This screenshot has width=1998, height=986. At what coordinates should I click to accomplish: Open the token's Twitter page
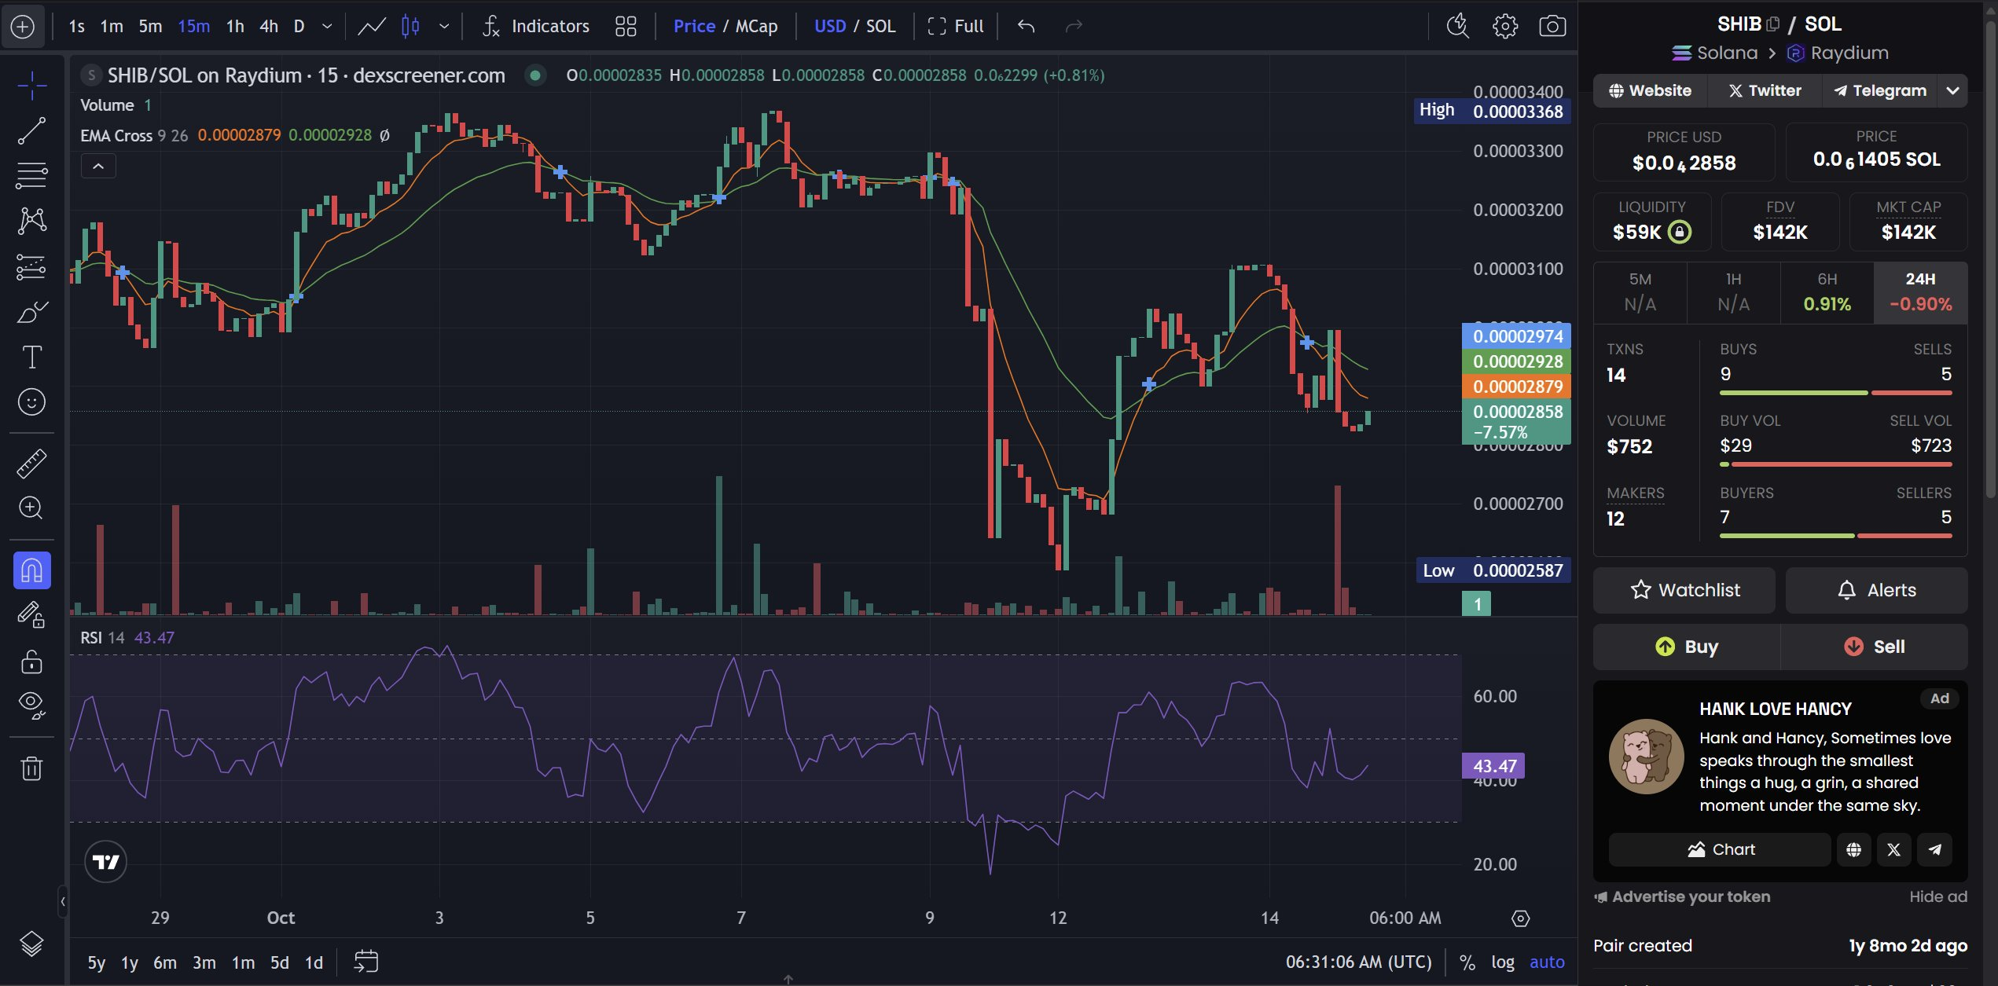(x=1765, y=90)
